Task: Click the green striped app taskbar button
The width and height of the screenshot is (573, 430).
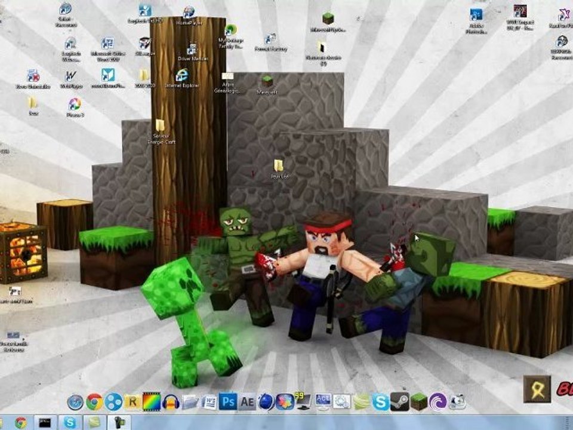Action: point(94,423)
